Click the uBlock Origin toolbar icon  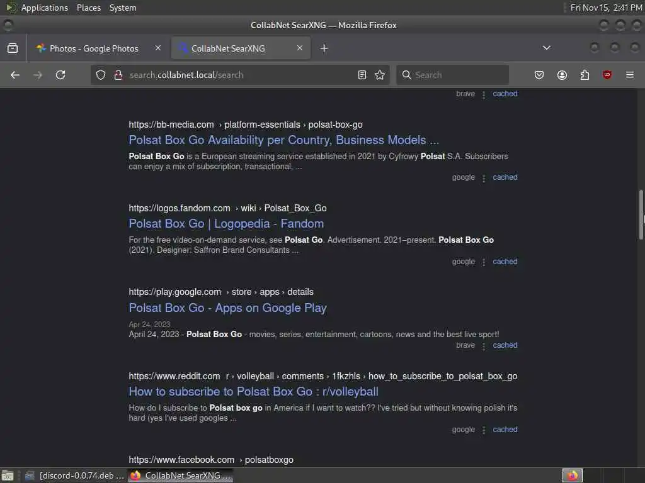(x=607, y=75)
